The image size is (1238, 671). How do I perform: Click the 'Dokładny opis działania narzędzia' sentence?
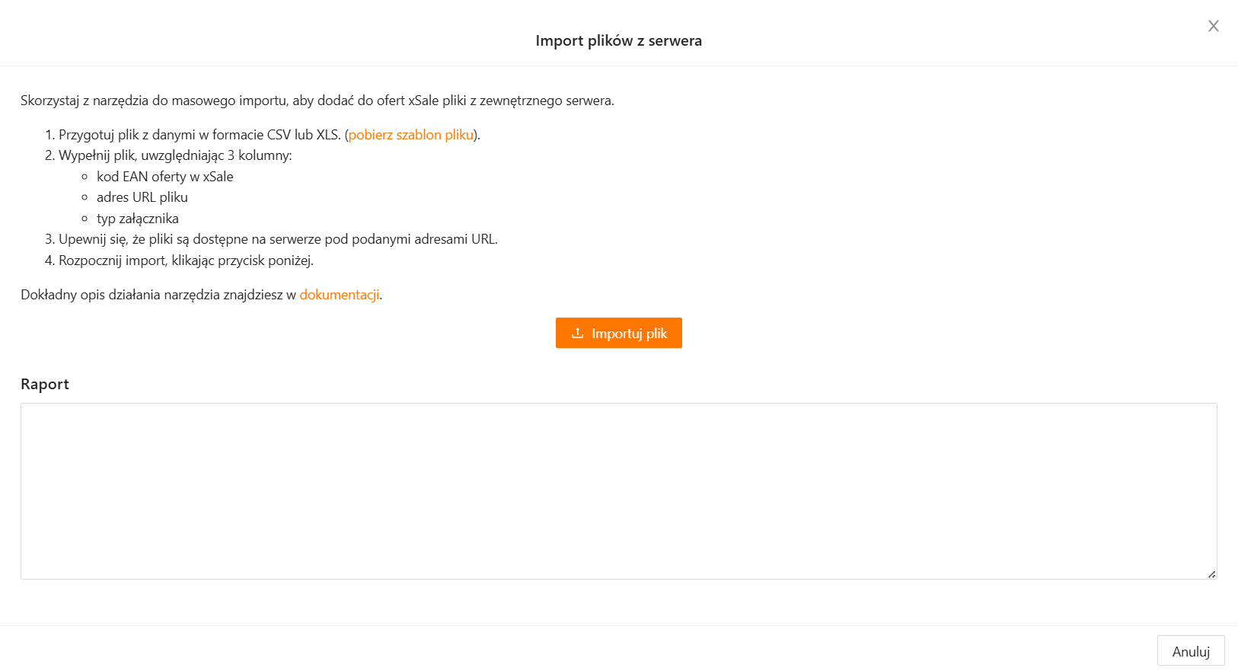pos(158,295)
